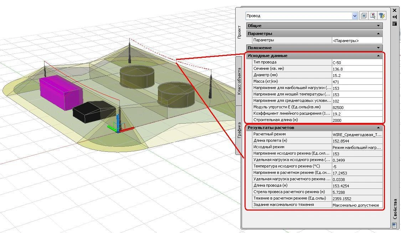This screenshot has width=401, height=233.
Task: Collapse the Параметры section
Action: point(378,33)
